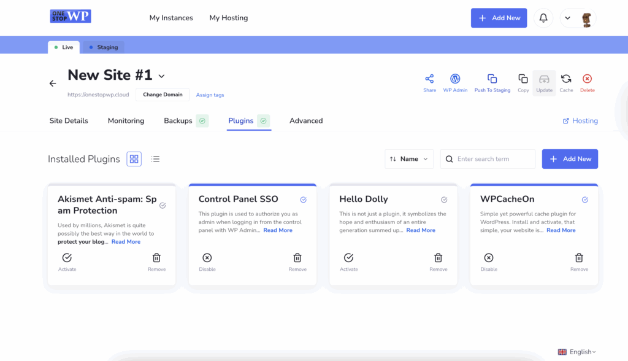
Task: Click the OneStopWP logo
Action: pos(71,16)
